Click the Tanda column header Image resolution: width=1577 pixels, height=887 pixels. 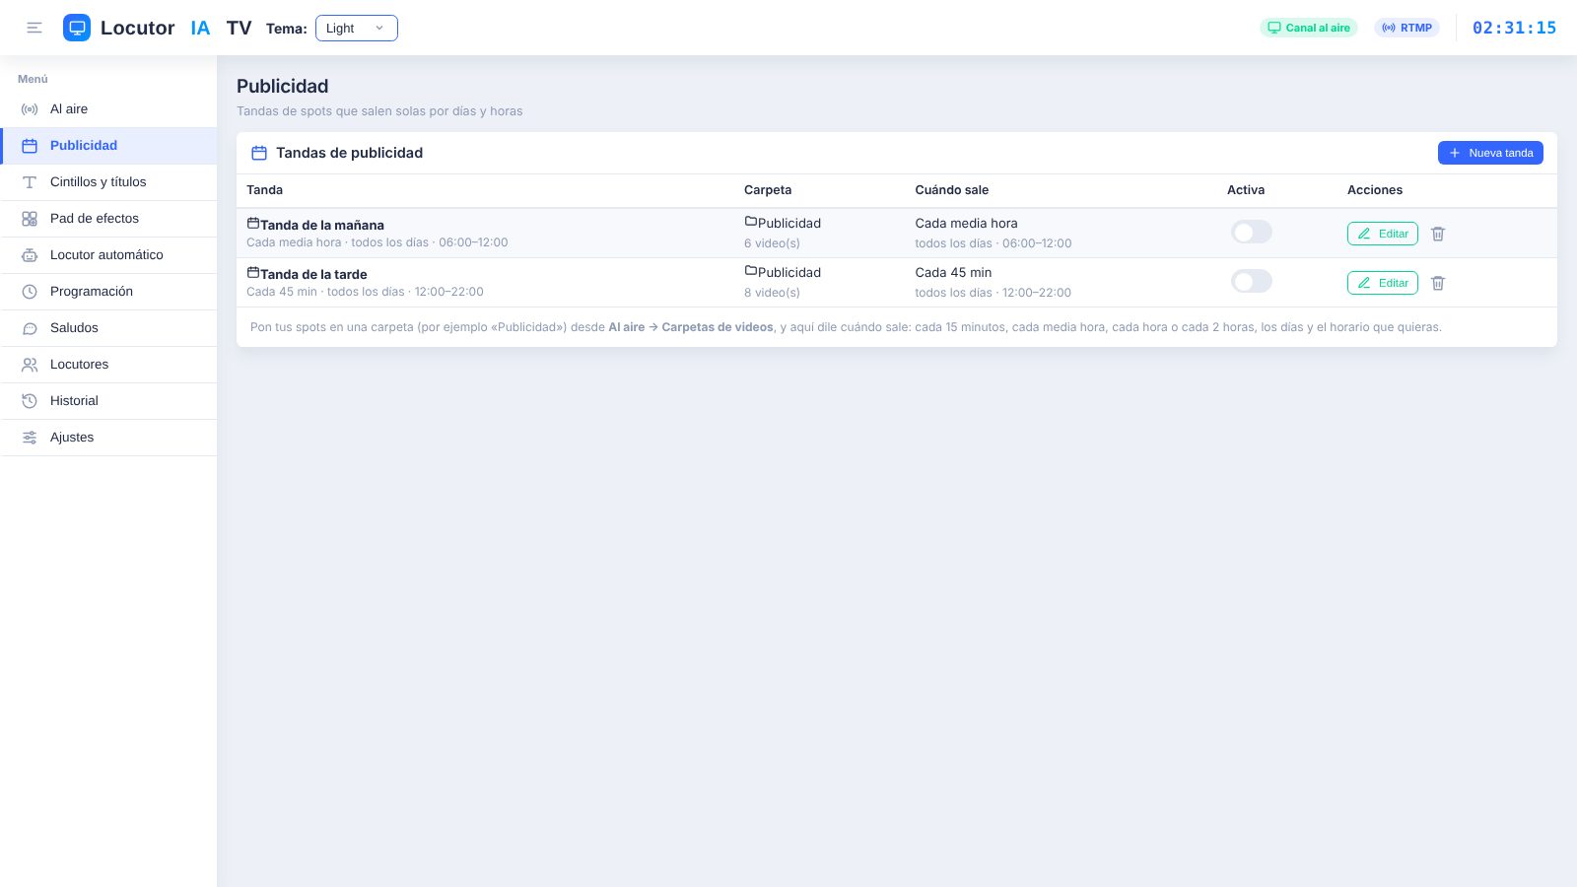click(265, 190)
